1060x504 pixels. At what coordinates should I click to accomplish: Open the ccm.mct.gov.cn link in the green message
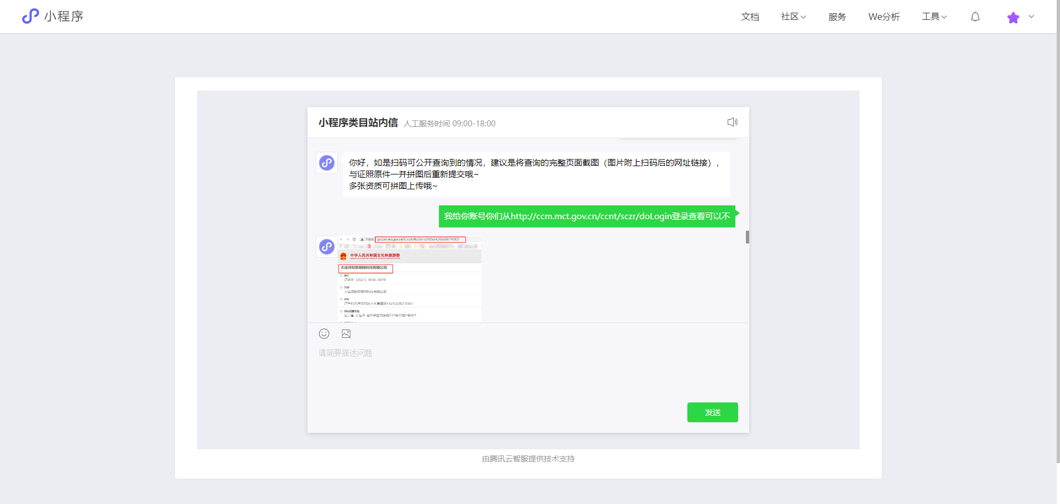(591, 216)
